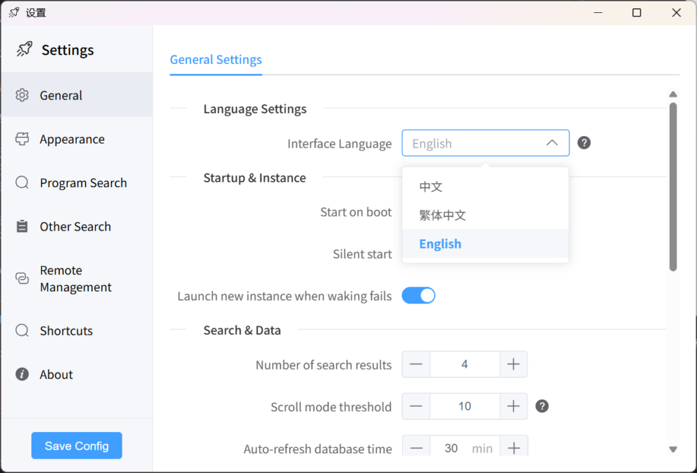The image size is (697, 473).
Task: Click the About info icon
Action: click(x=22, y=374)
